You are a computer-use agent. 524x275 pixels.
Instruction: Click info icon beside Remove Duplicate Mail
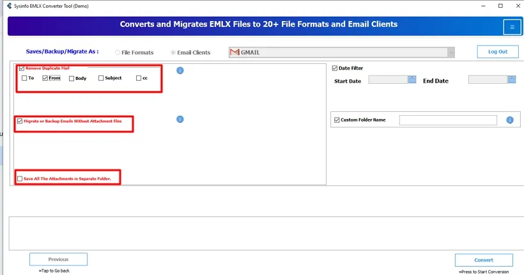[180, 70]
